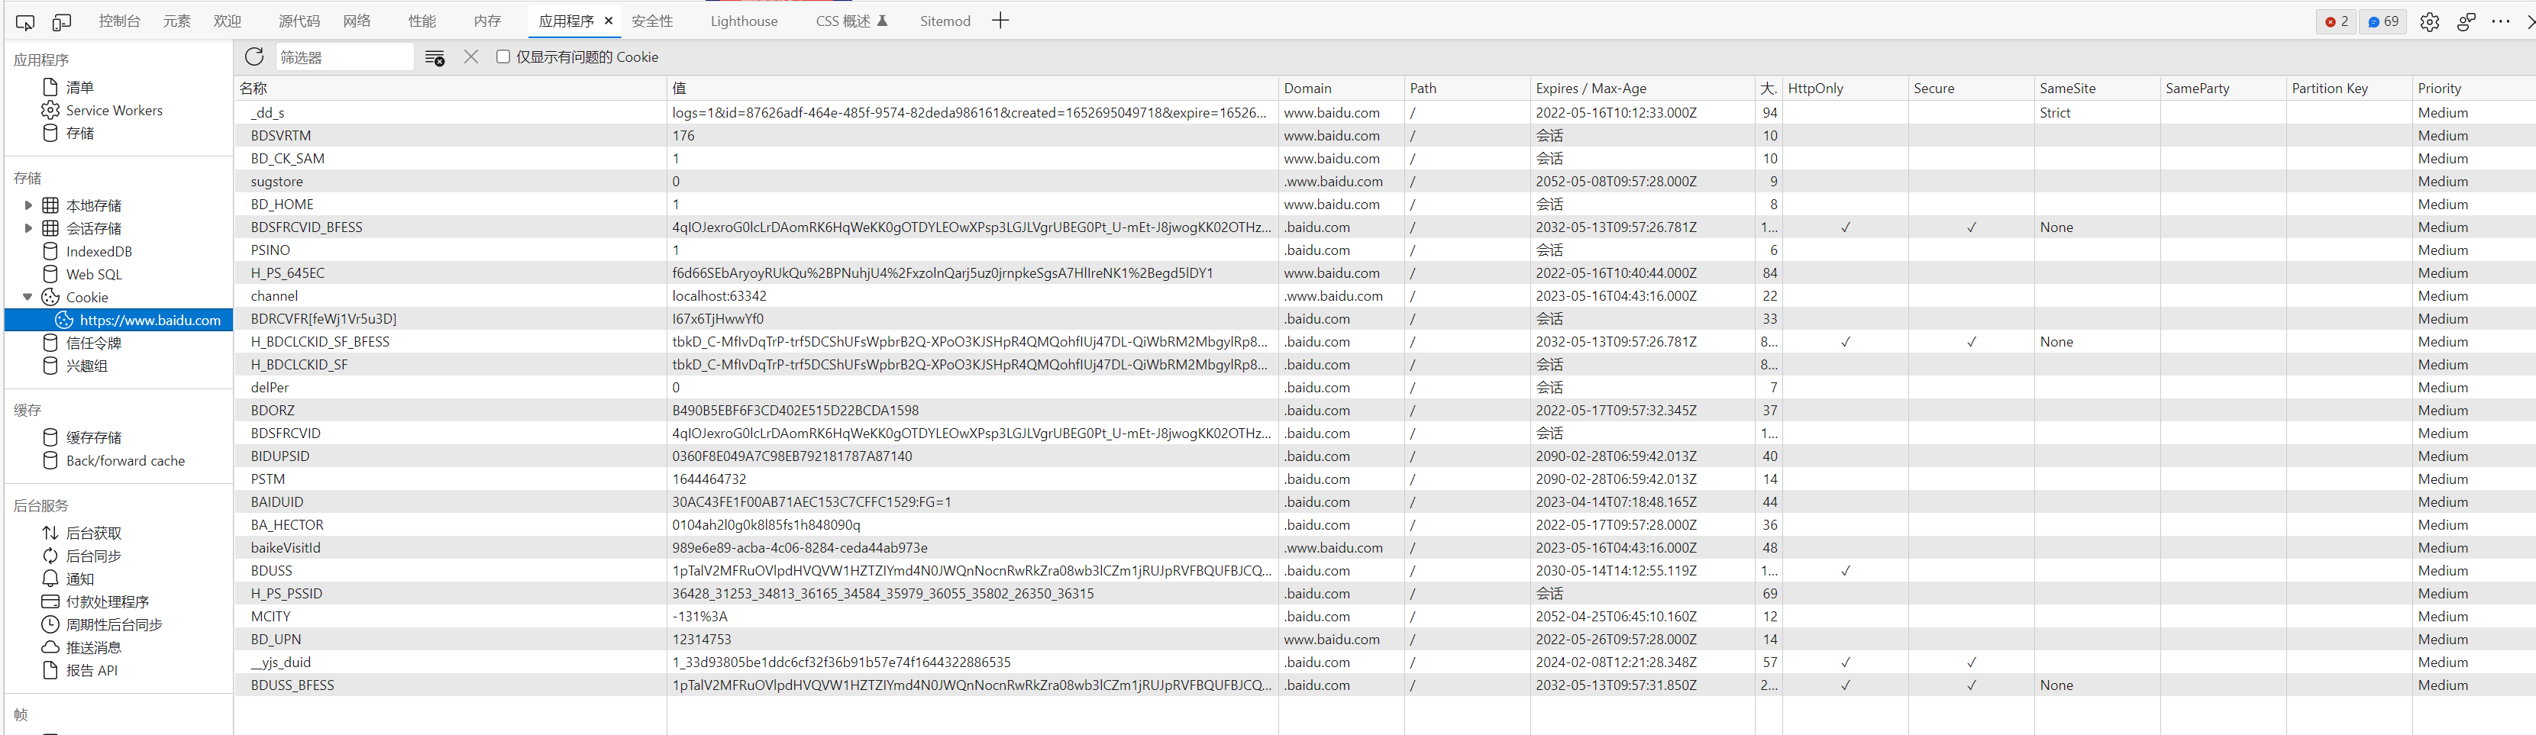Viewport: 2536px width, 735px height.
Task: Sort by 名称 column header
Action: [x=450, y=89]
